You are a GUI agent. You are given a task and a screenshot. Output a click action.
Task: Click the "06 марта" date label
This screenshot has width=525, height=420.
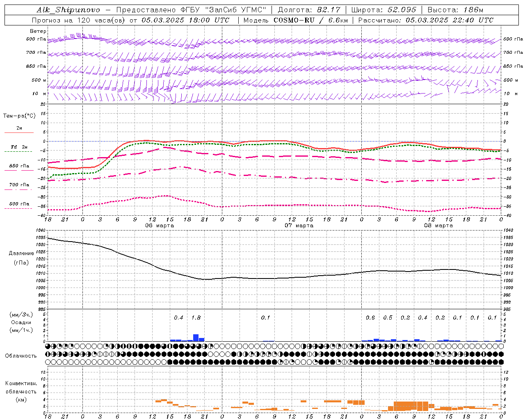tap(160, 226)
